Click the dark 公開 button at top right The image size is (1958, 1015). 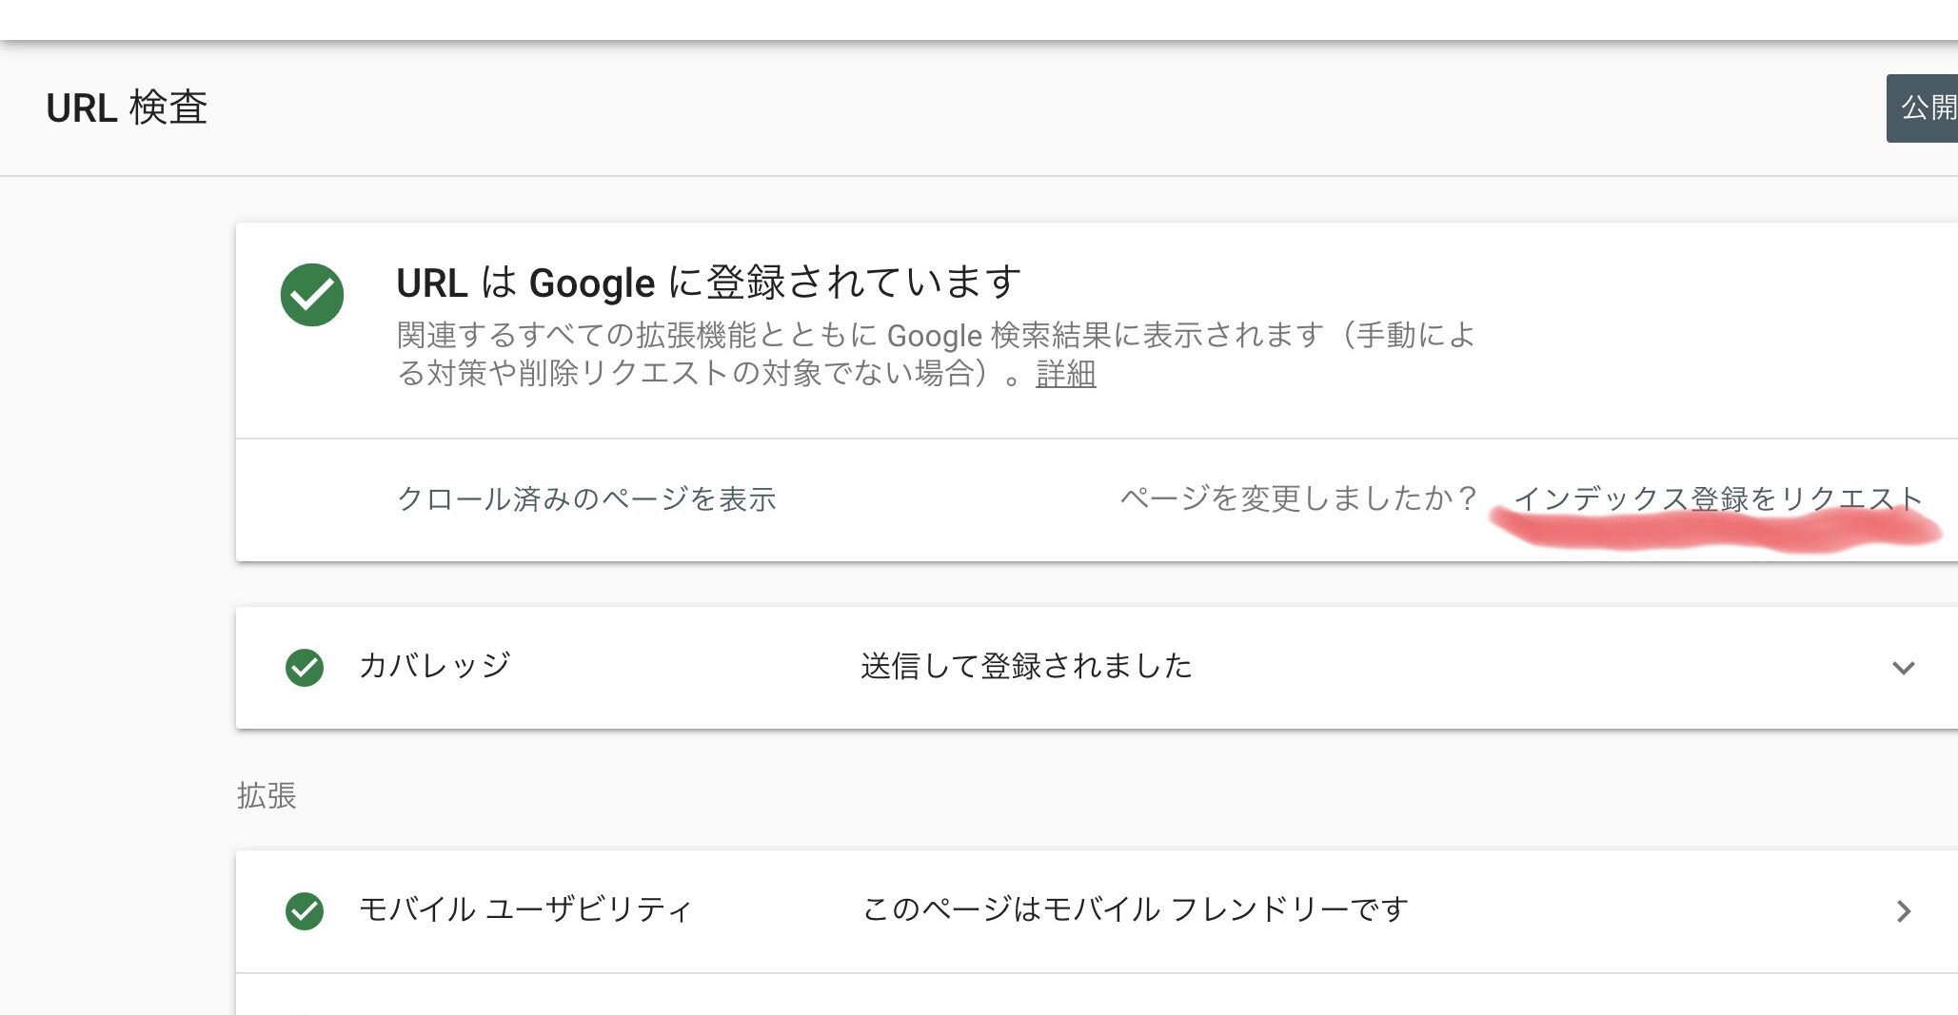click(x=1922, y=108)
